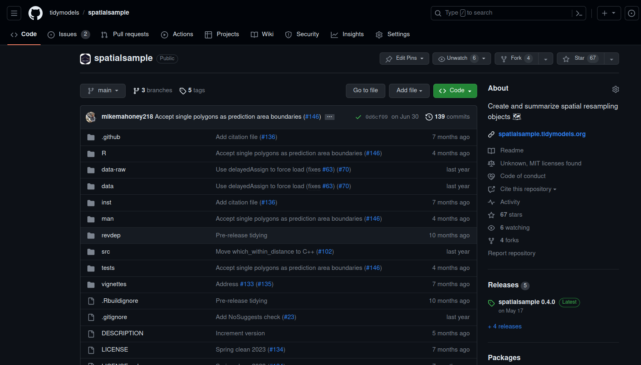Screen dimensions: 641x365
Task: Click the Go to file button
Action: click(365, 91)
